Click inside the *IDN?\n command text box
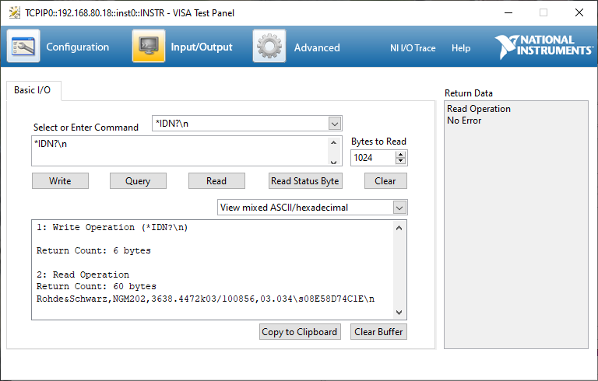 (179, 151)
